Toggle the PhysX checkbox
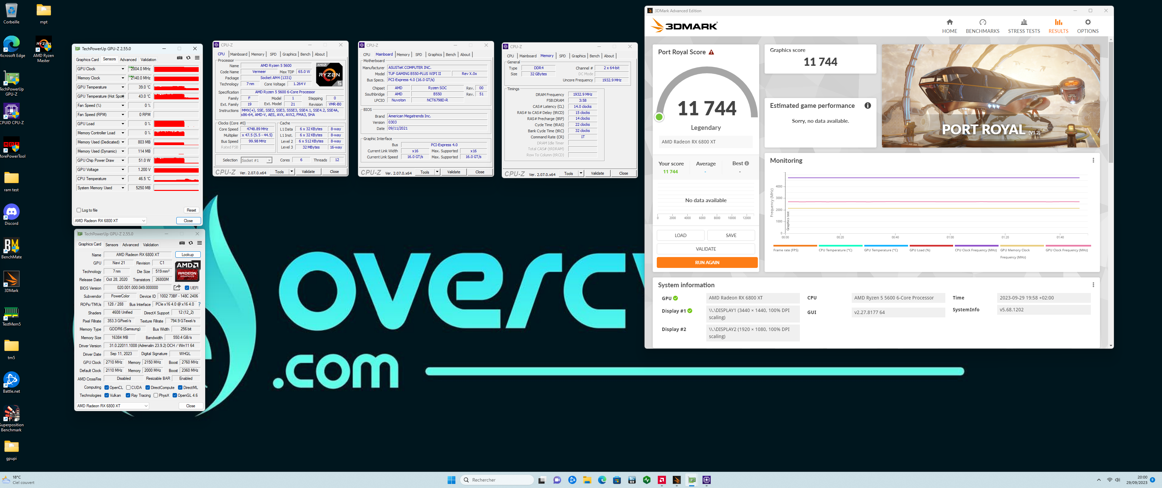Viewport: 1162px width, 488px height. pos(156,395)
